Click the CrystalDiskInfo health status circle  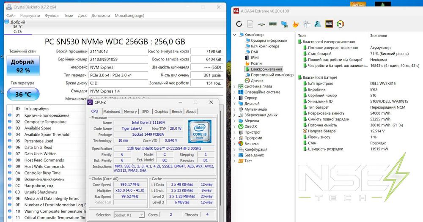(x=7, y=22)
